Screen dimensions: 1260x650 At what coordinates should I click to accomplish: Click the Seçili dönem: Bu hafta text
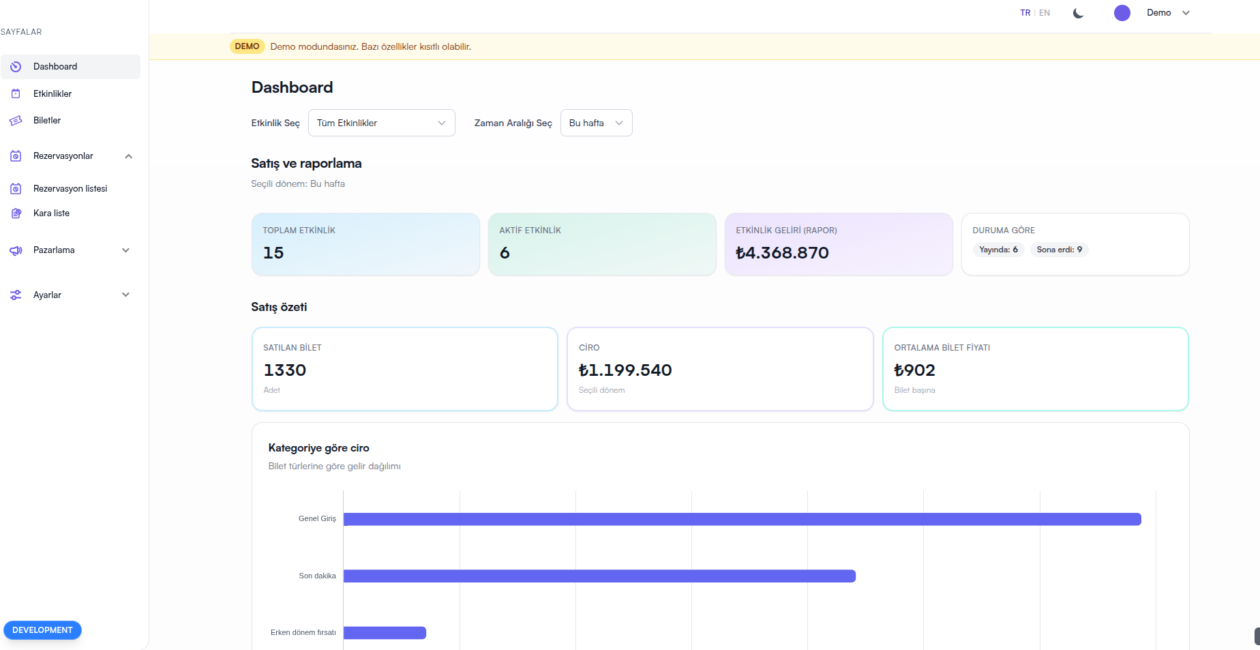point(298,184)
